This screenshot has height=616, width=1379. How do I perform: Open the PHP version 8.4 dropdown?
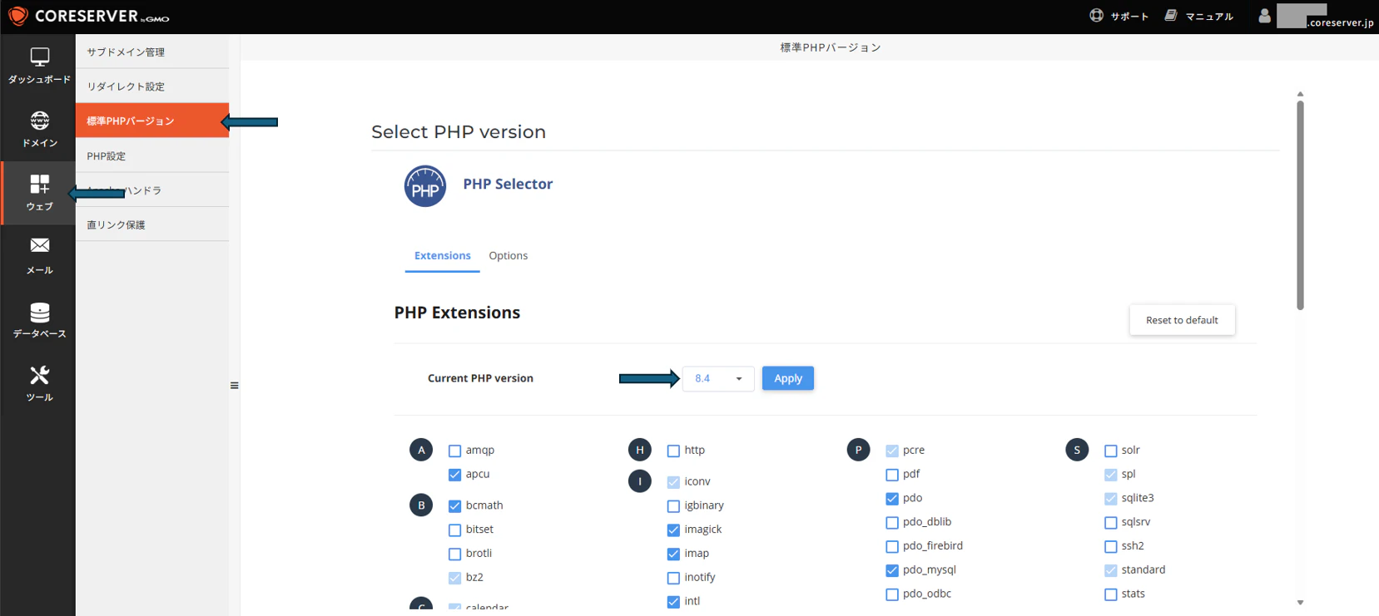[718, 378]
